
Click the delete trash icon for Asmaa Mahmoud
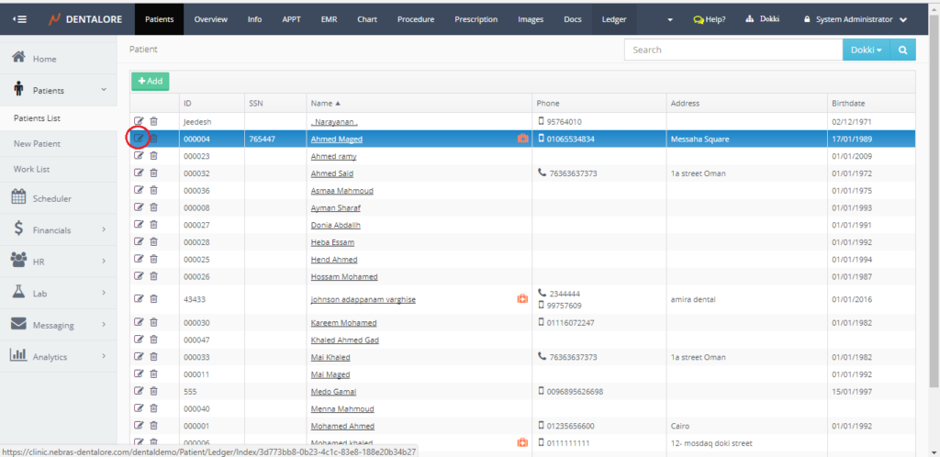point(153,190)
